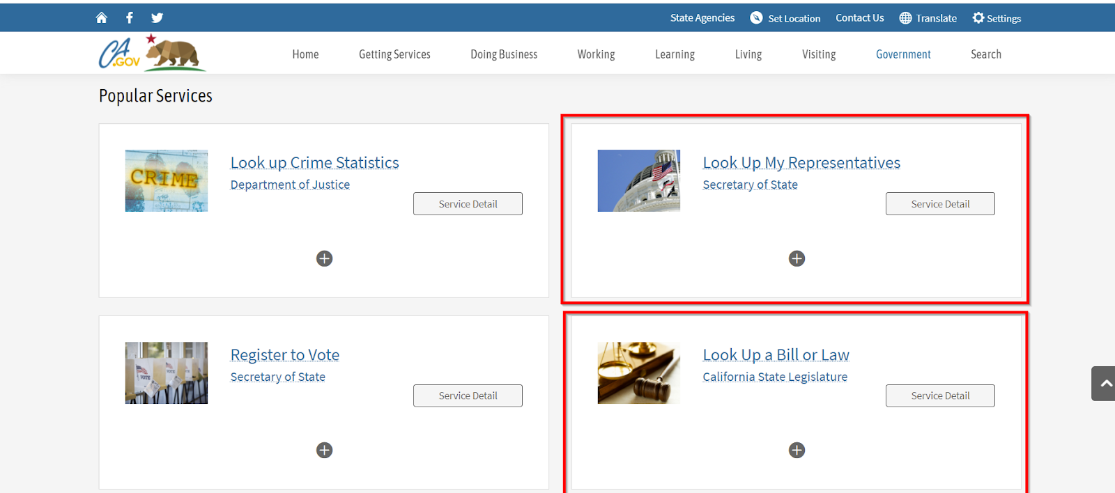The image size is (1115, 493).
Task: Click the voting booths thumbnail image
Action: (x=167, y=373)
